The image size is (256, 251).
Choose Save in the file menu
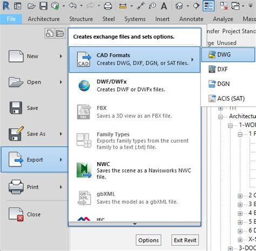pos(35,108)
